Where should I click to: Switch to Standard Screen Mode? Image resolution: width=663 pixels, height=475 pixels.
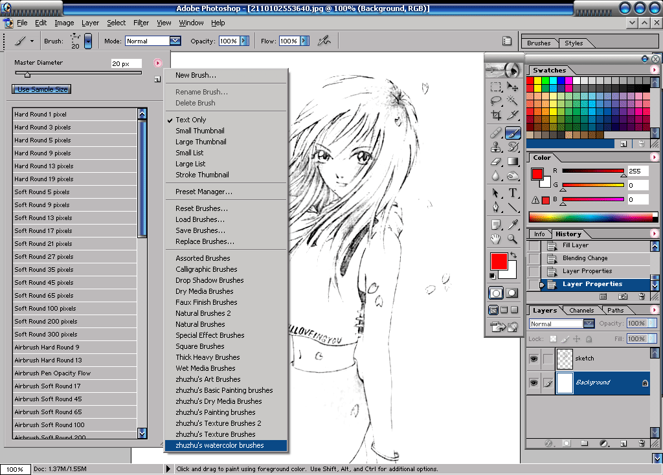tap(493, 310)
